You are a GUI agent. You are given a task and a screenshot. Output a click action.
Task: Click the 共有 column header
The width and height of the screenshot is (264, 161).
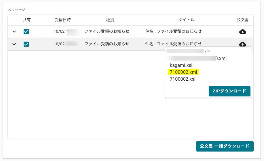click(27, 20)
